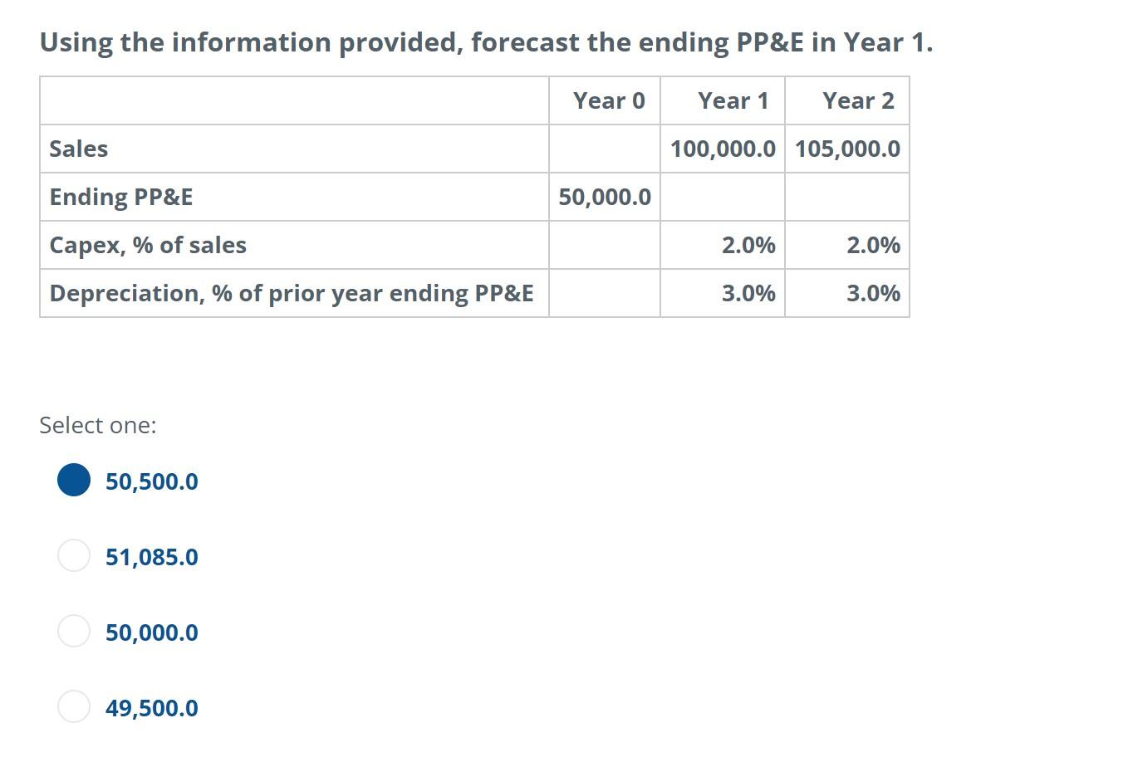Click the 105,000.0 Sales value cell
The width and height of the screenshot is (1128, 757).
[847, 149]
